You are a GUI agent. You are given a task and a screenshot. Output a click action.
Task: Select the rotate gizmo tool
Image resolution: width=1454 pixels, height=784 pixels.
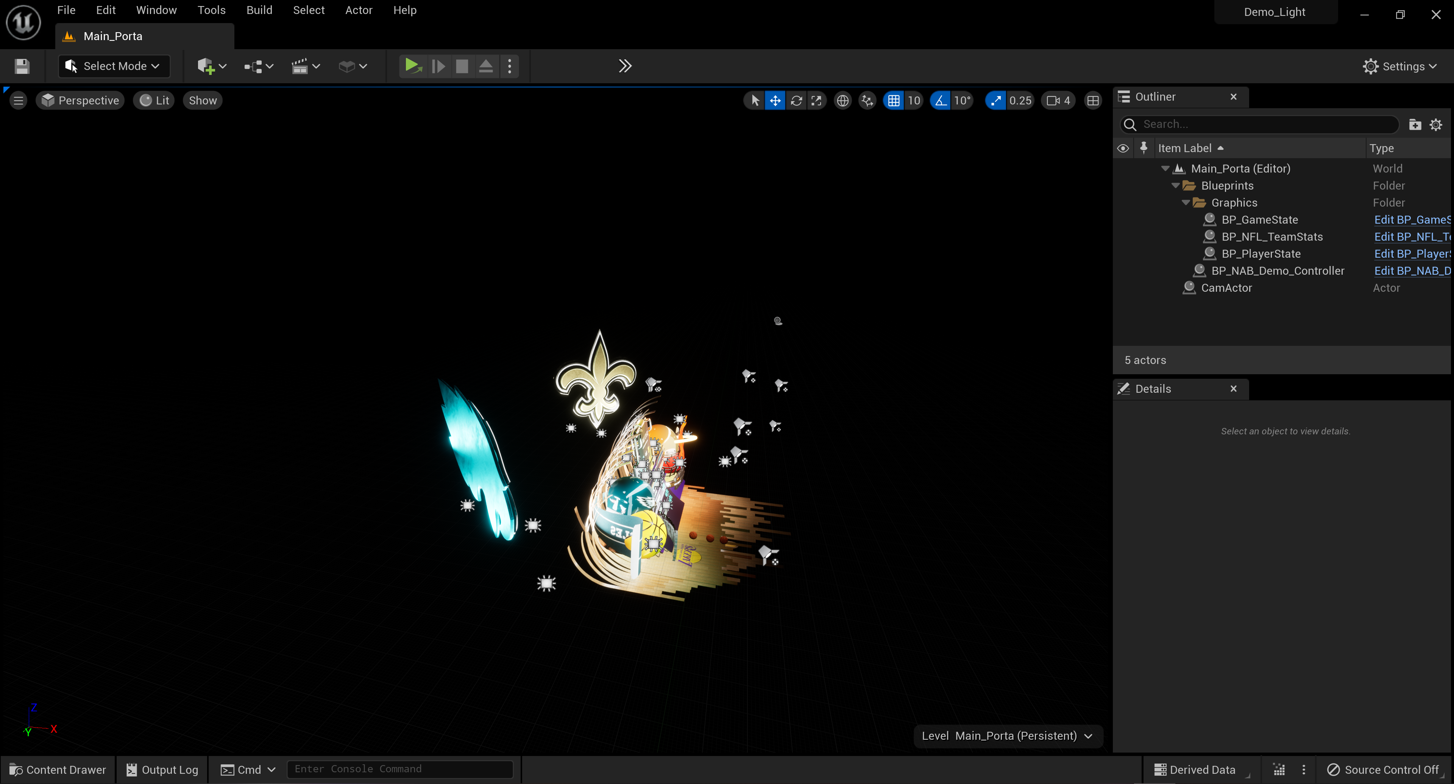tap(796, 100)
